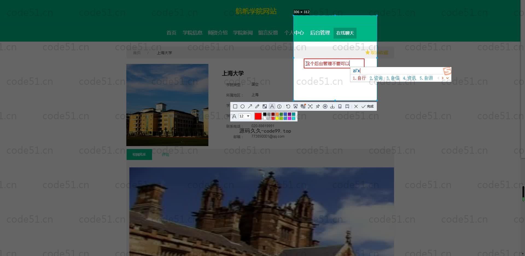Open the 学院信息 nav item

(x=192, y=33)
